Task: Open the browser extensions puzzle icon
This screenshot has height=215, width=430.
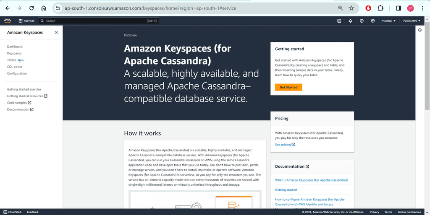Action: (x=380, y=8)
